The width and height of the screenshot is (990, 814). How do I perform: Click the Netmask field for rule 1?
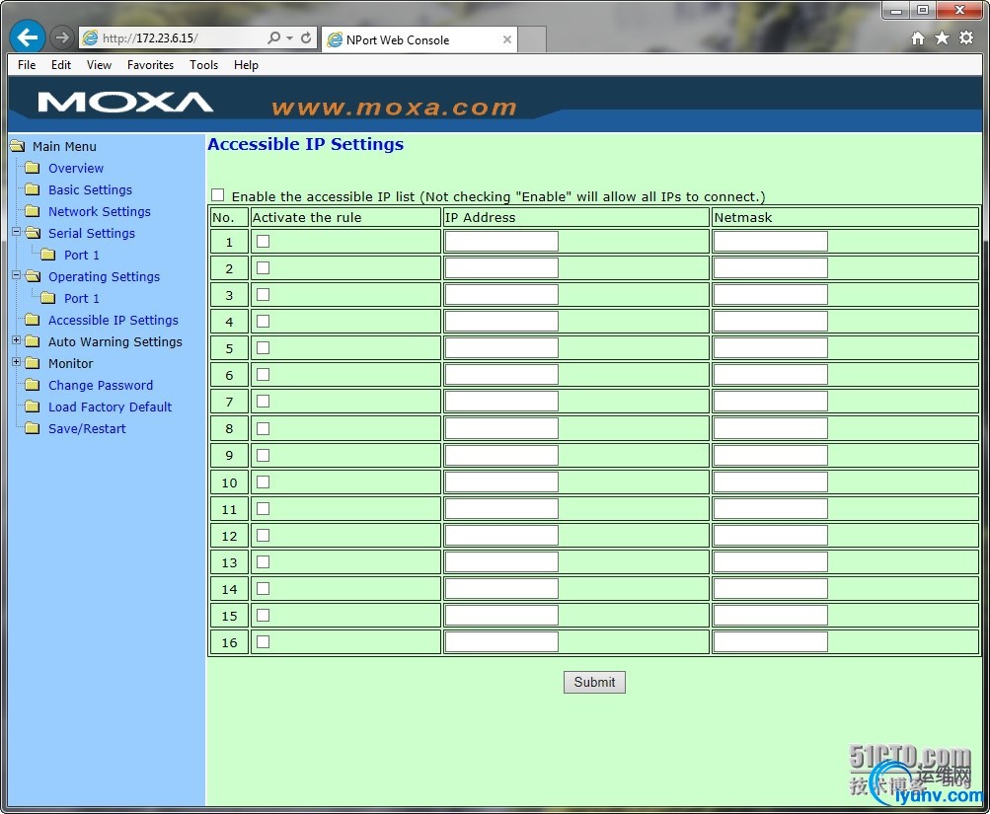770,241
